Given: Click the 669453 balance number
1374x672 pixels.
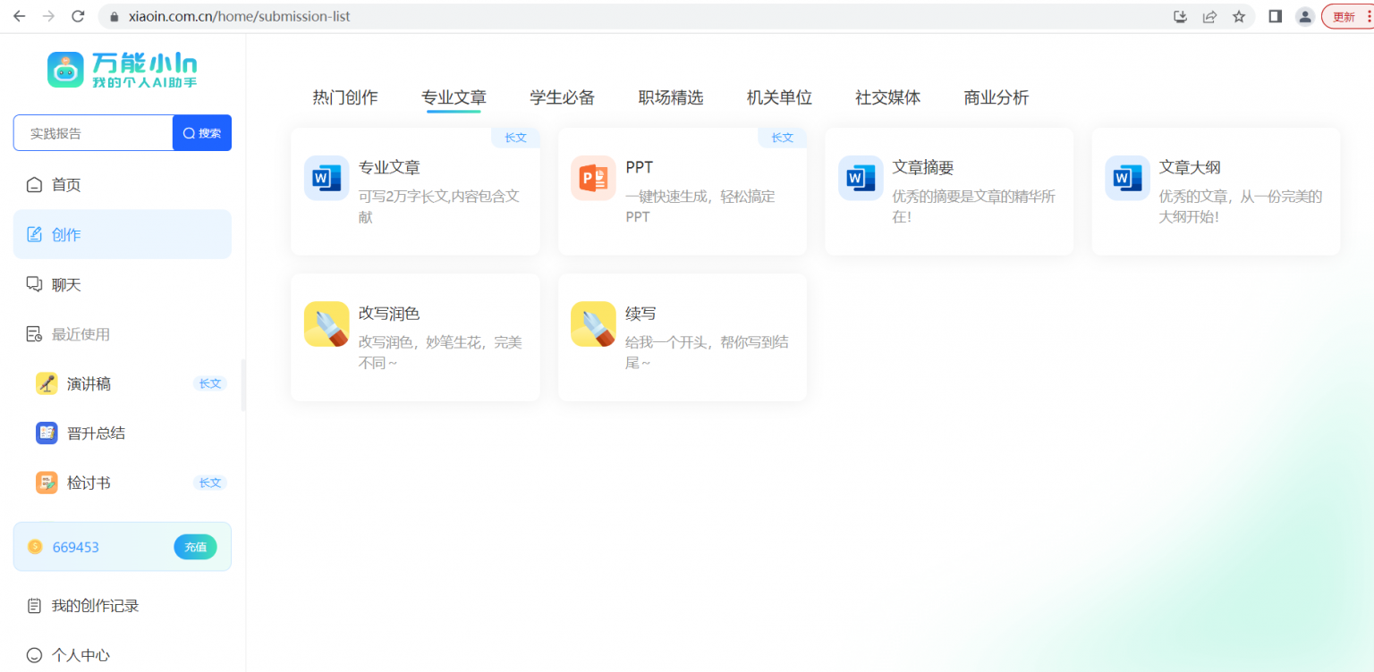Looking at the screenshot, I should 76,547.
